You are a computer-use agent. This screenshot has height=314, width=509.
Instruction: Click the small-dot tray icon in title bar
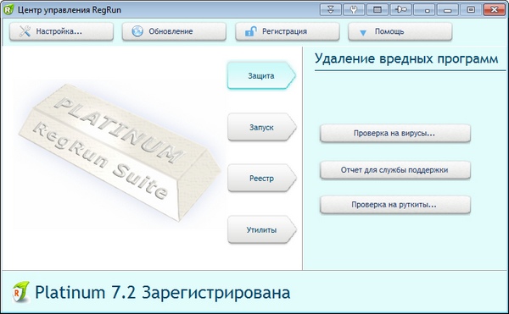[x=425, y=9]
